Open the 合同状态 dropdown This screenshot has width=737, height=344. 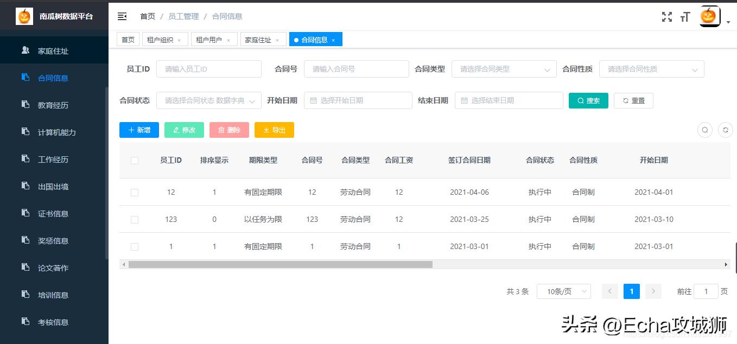208,100
